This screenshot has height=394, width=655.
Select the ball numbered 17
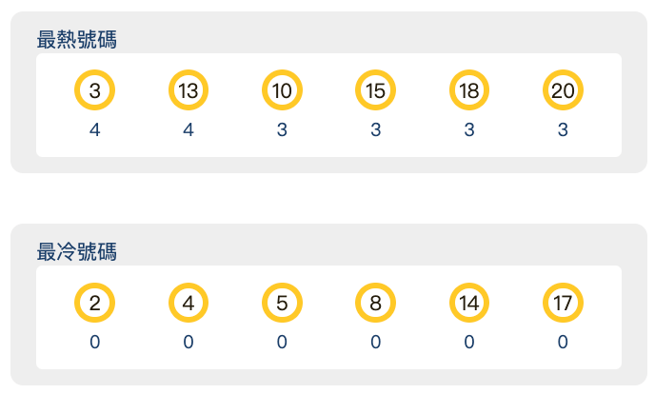563,304
